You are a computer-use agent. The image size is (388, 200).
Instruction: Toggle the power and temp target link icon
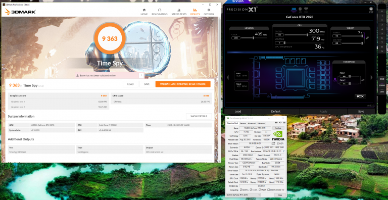(367, 38)
